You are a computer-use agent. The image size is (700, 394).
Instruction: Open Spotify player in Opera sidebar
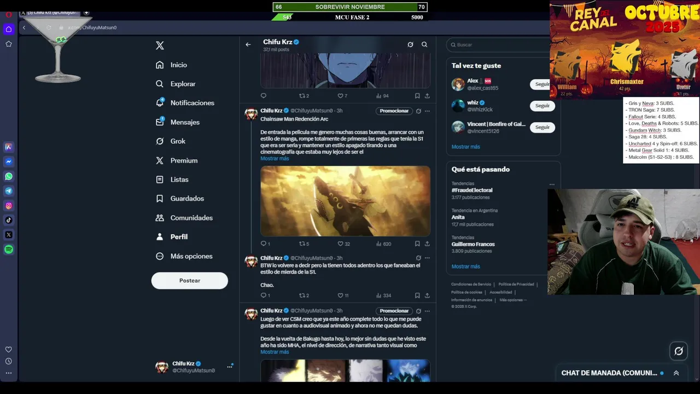(9, 250)
